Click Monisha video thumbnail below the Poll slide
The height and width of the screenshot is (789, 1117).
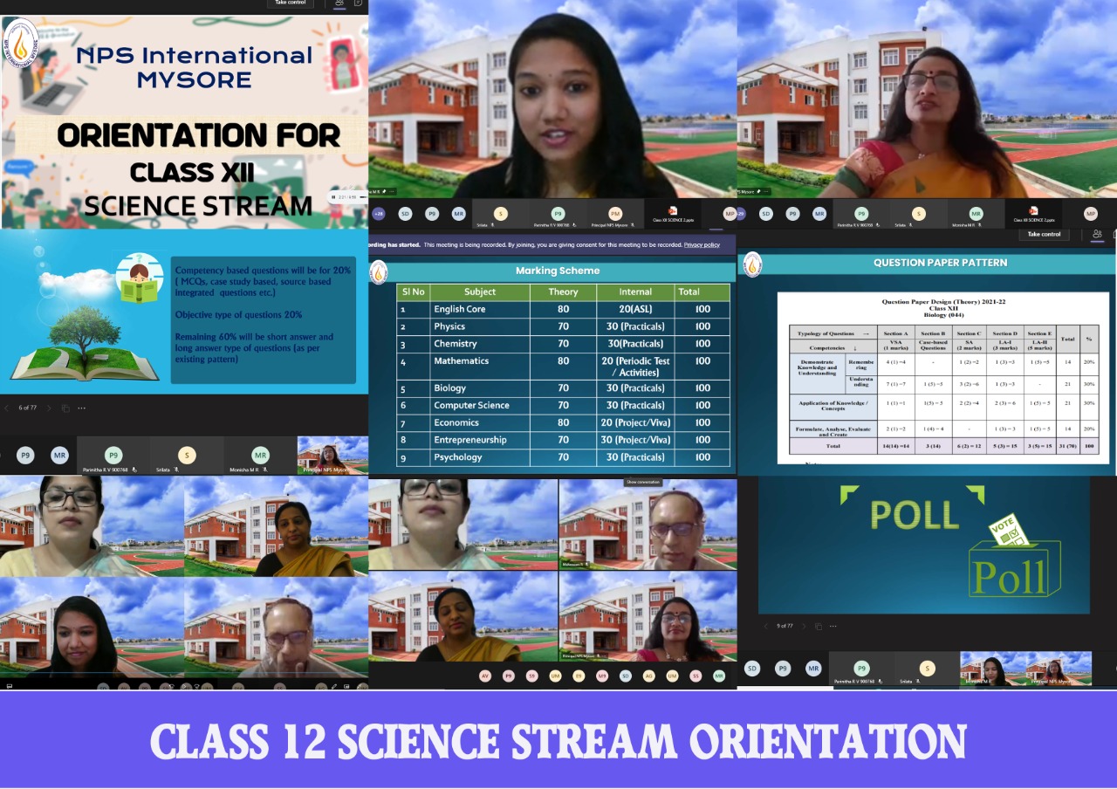tap(992, 669)
